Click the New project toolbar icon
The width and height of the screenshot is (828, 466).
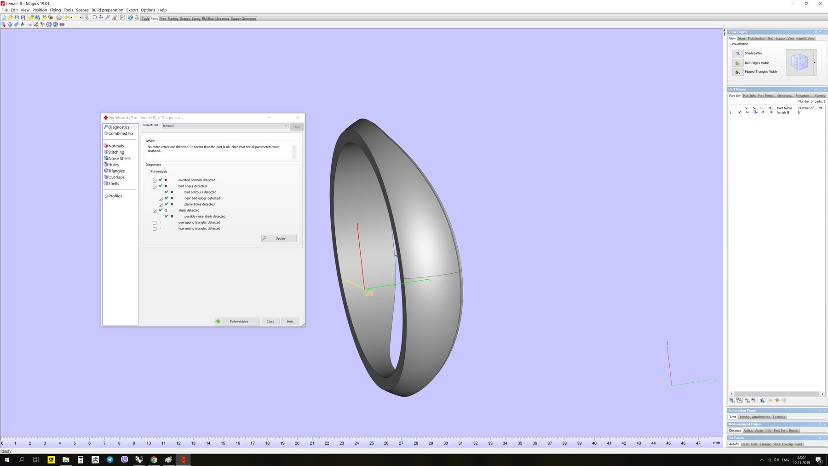pos(4,17)
